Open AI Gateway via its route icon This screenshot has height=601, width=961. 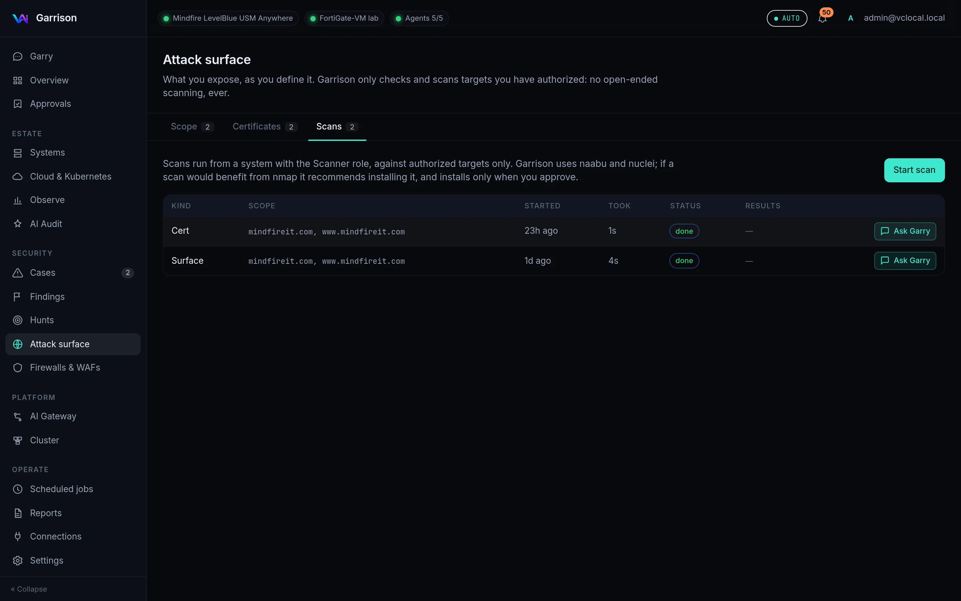coord(17,417)
